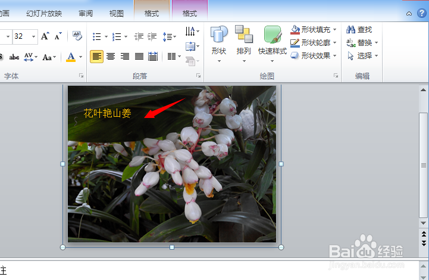Viewport: 429px width, 280px height.
Task: Open the bullets dropdown arrow
Action: coord(106,36)
